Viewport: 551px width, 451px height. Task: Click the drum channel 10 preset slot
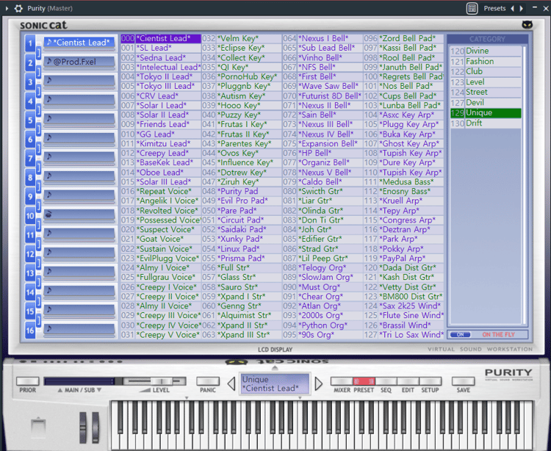[80, 214]
